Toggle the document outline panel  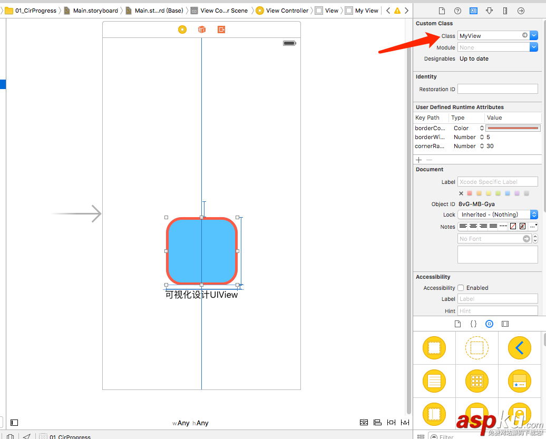tap(14, 423)
